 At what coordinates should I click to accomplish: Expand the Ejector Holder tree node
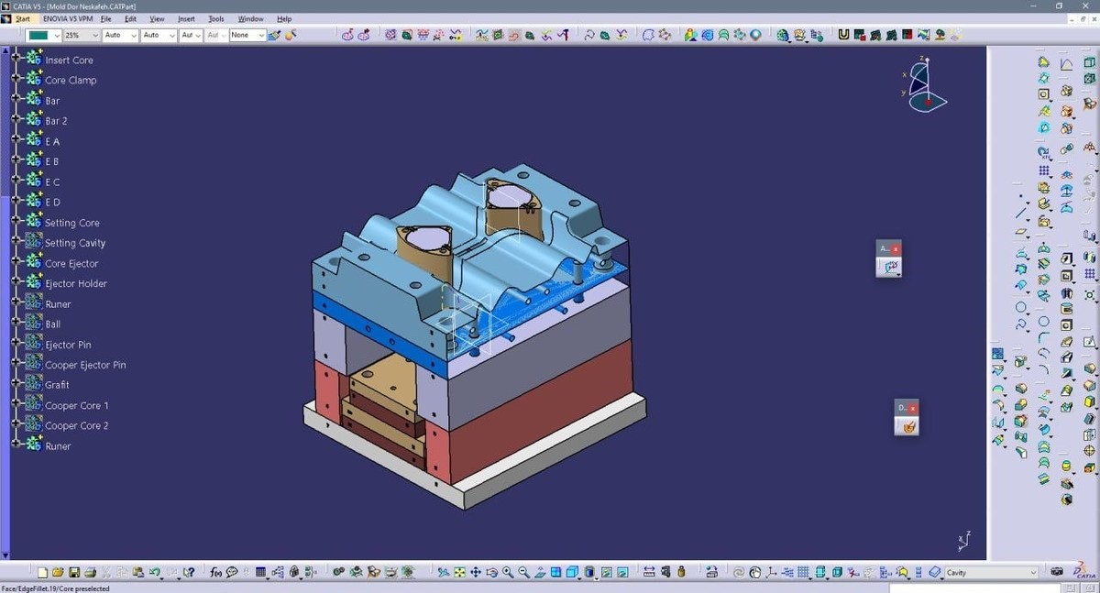(16, 283)
